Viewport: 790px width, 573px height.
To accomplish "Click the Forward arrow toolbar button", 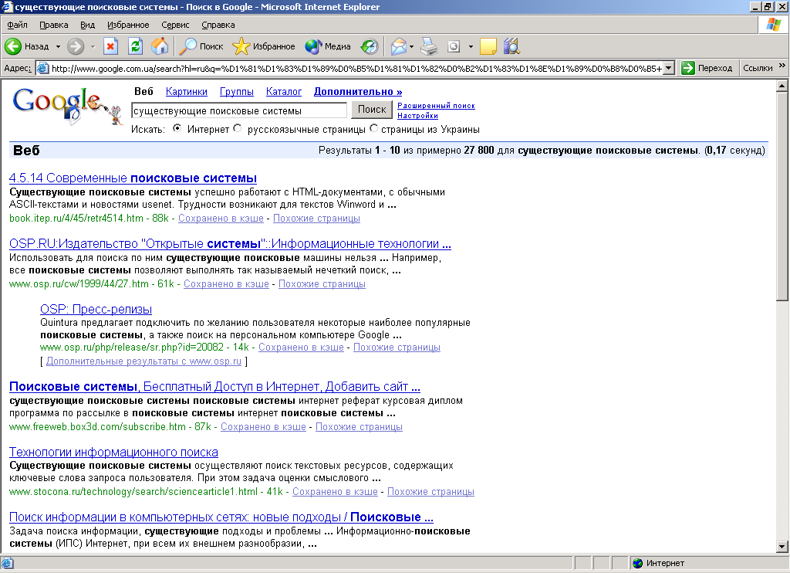I will [76, 46].
